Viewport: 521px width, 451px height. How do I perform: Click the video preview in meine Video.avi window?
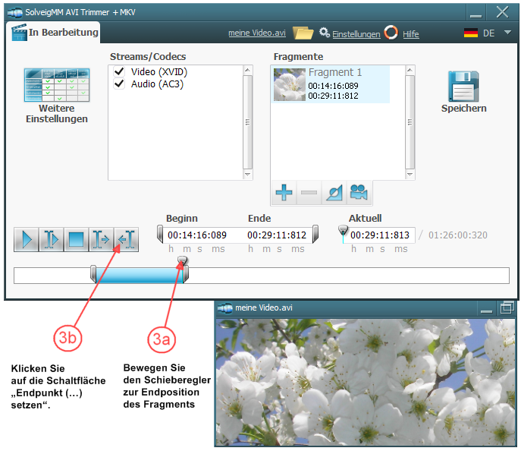pos(366,382)
